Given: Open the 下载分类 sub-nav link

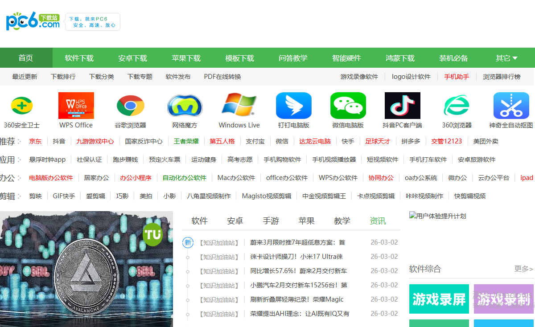Looking at the screenshot, I should pos(102,77).
